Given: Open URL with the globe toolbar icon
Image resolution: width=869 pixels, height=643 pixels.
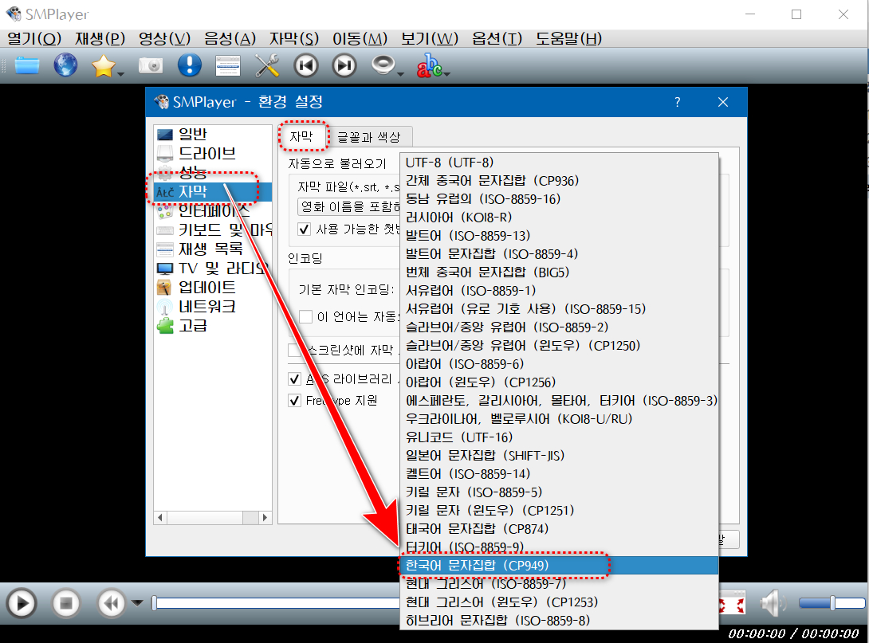Looking at the screenshot, I should pos(65,65).
